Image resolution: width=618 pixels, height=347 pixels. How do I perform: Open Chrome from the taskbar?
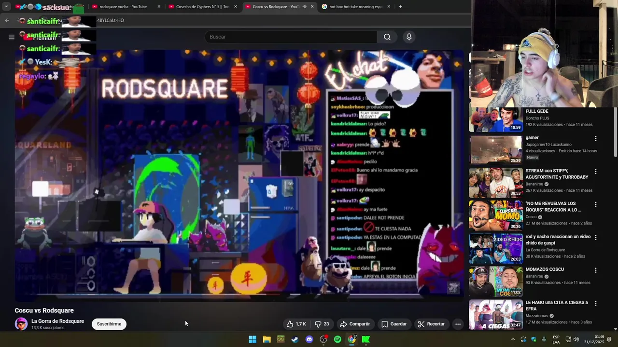coord(352,339)
